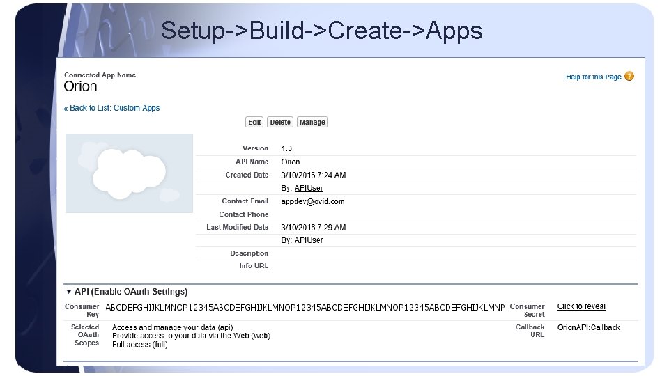Click the Selected OAuth Scopes label
669x376 pixels.
85,335
